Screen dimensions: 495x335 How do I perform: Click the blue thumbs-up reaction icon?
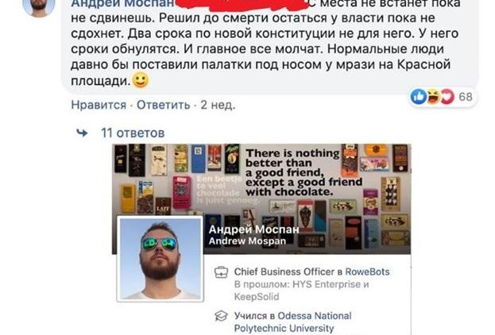pos(419,97)
